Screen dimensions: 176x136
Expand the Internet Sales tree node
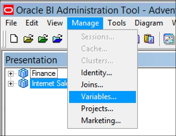[x=11, y=84]
